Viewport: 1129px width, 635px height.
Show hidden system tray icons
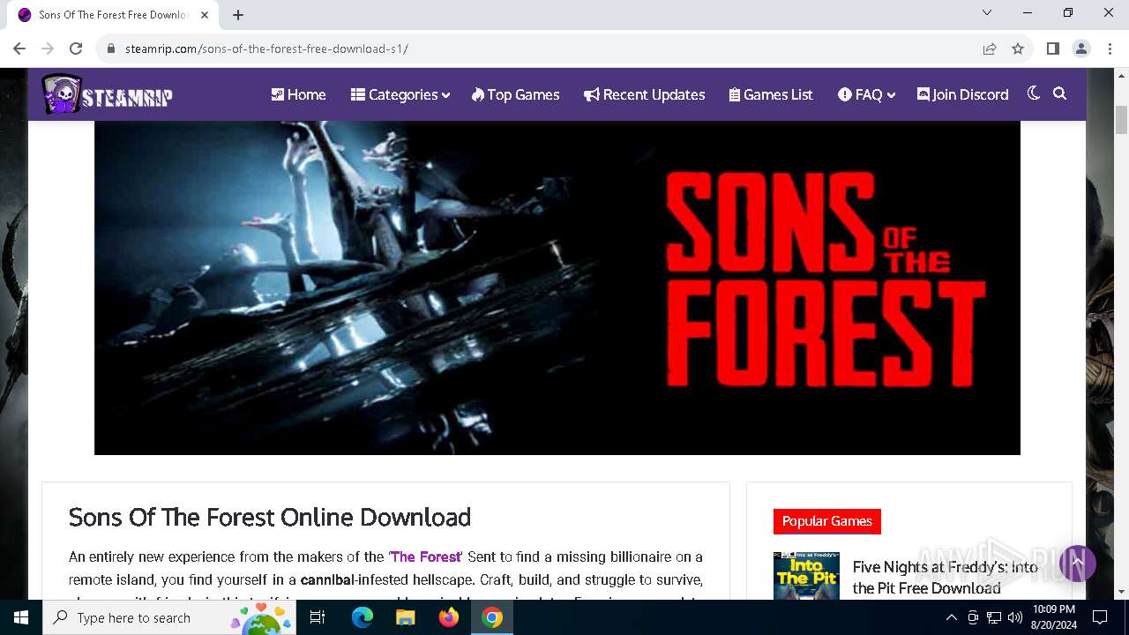[952, 617]
